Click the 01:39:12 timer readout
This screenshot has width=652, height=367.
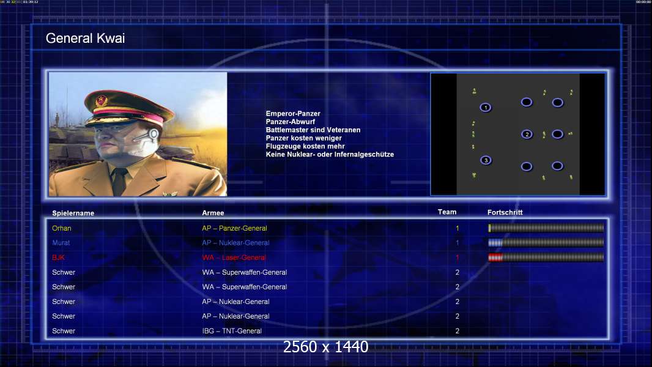[31, 2]
